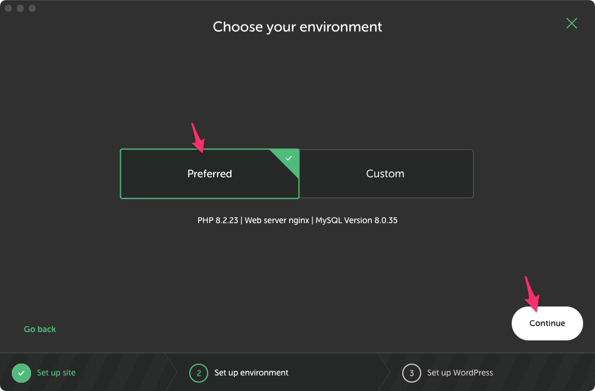Go back to the previous step
Viewport: 595px width, 391px height.
coord(40,329)
